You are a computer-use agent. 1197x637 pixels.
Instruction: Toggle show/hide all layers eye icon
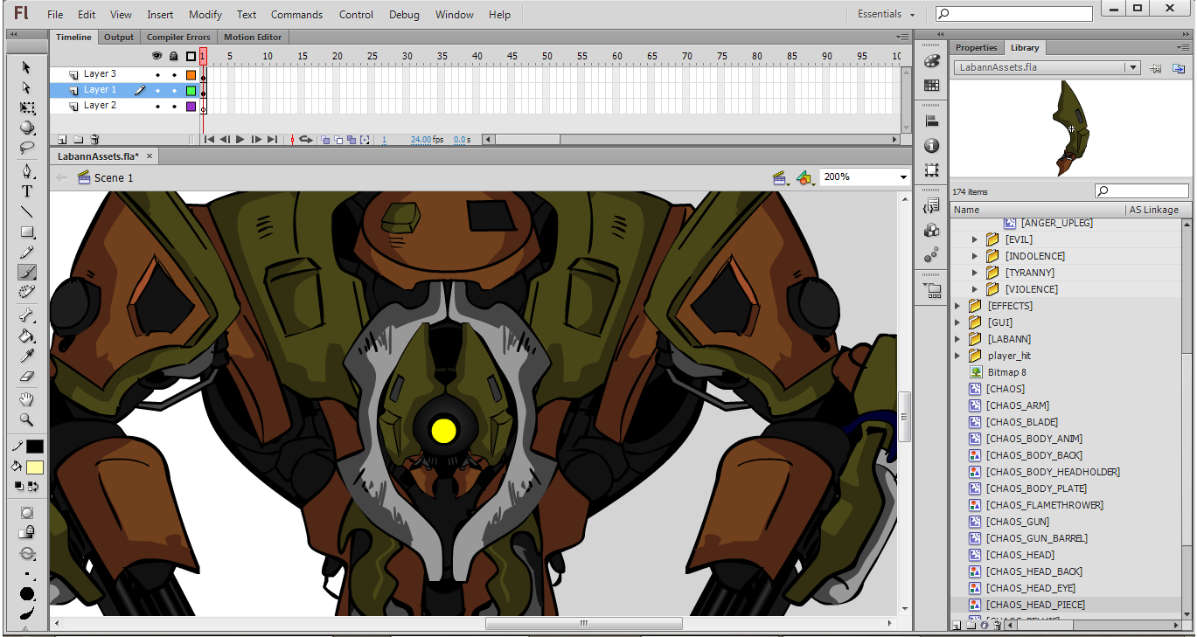pos(157,56)
